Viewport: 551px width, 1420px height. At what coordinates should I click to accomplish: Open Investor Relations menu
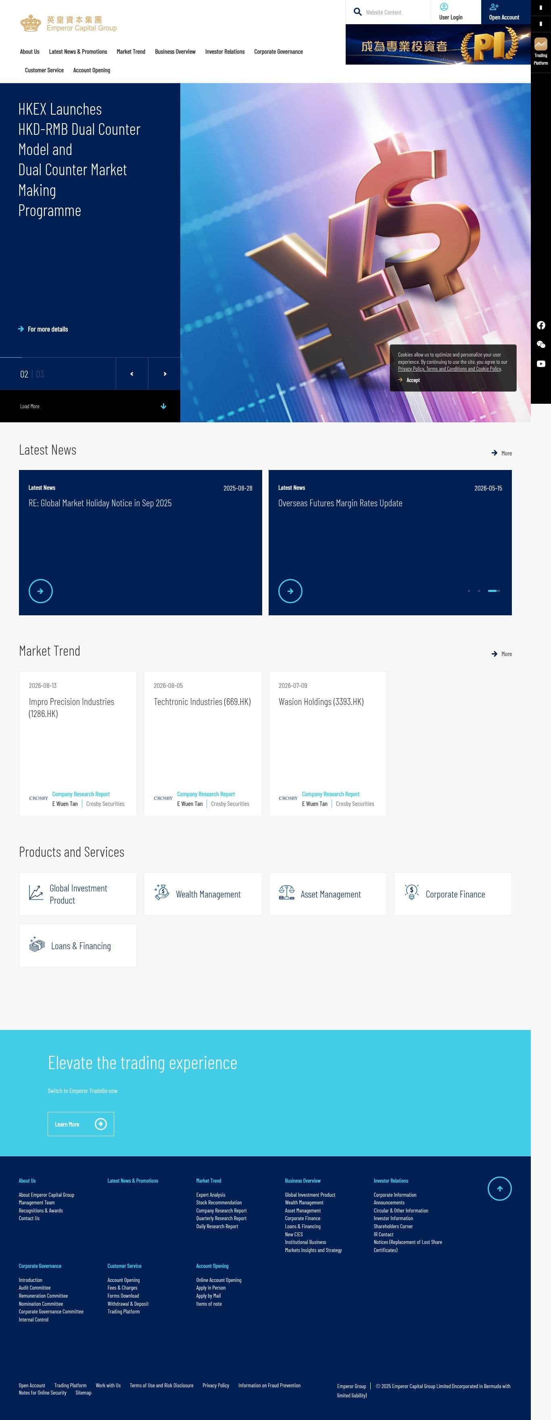click(225, 52)
